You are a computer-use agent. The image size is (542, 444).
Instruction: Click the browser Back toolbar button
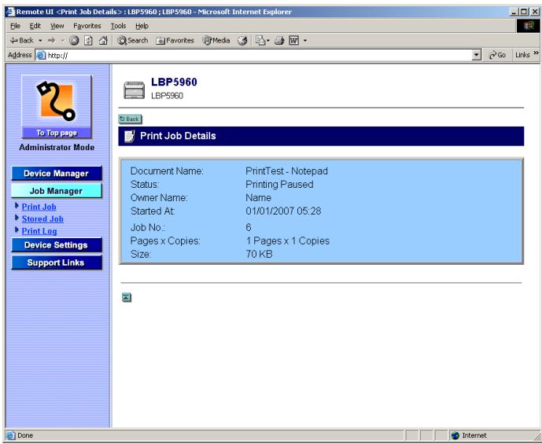click(22, 41)
